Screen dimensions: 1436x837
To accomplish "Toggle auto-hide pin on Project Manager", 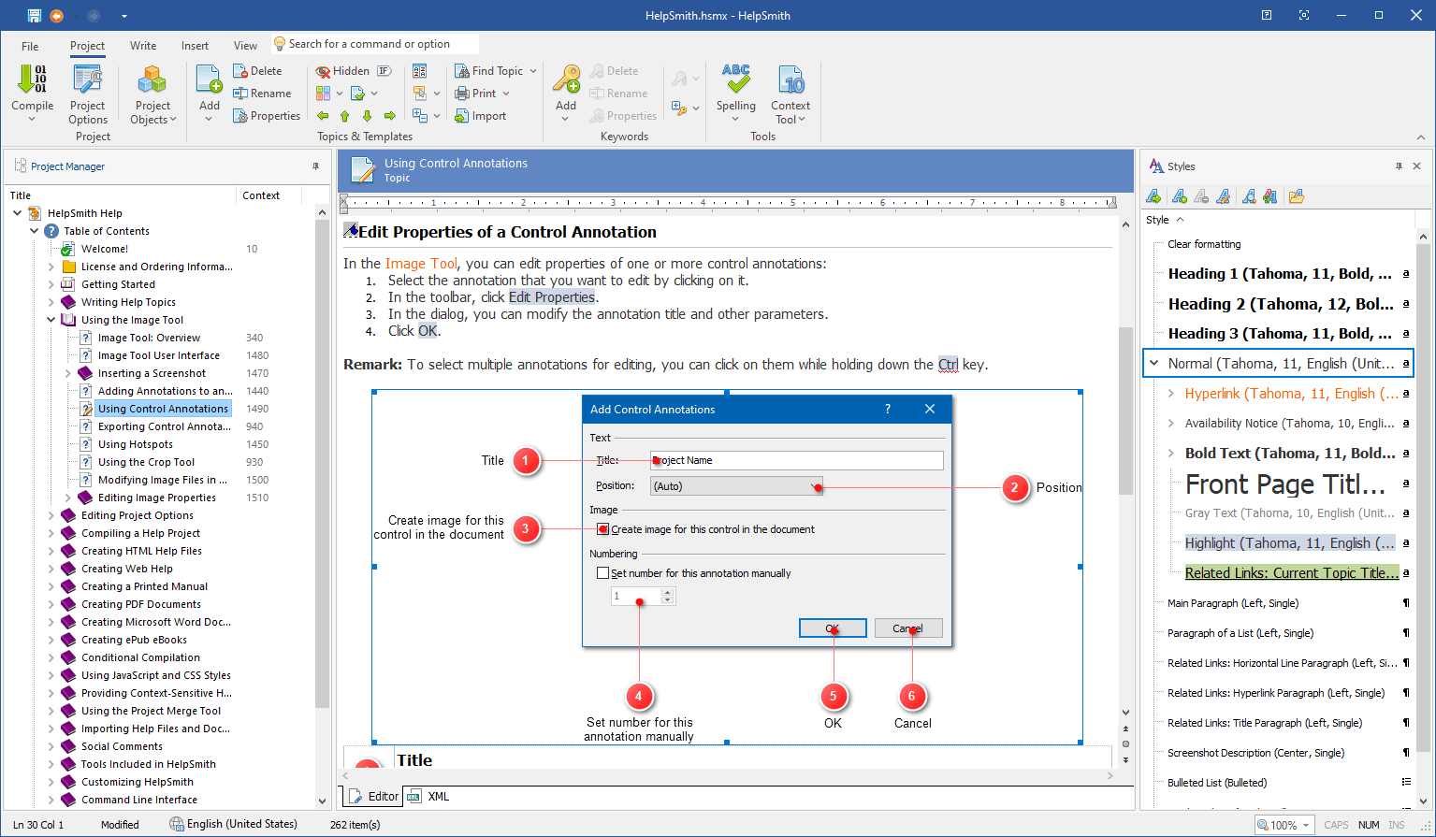I will (315, 166).
